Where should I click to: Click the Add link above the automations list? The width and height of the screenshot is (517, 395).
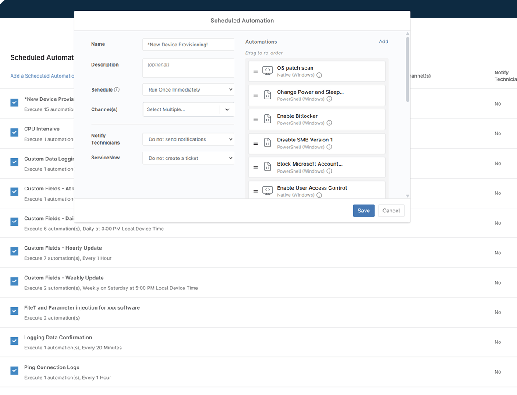click(383, 42)
